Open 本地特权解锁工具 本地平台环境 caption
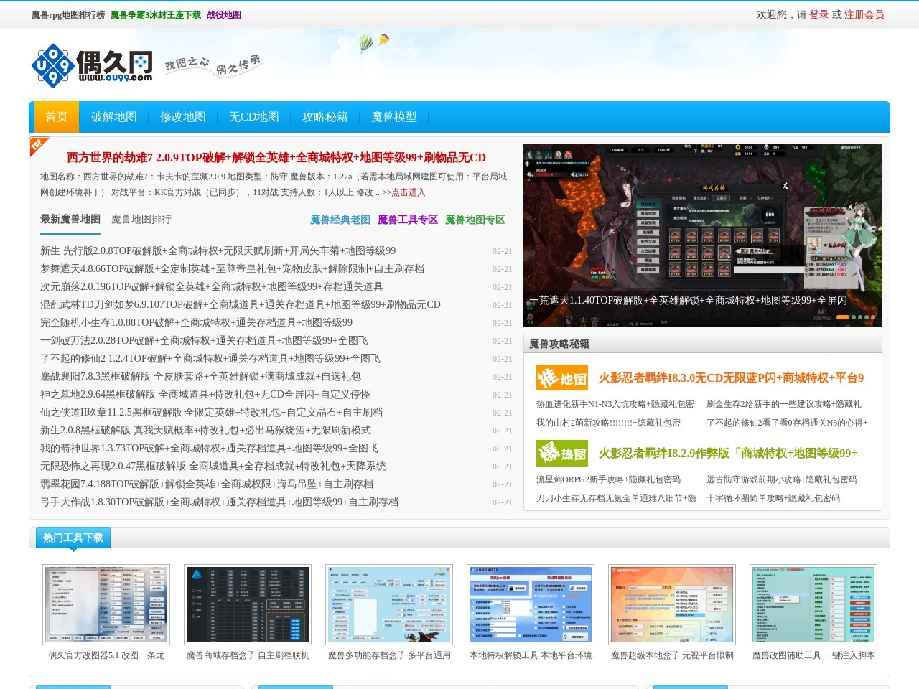The height and width of the screenshot is (689, 919). coord(531,655)
